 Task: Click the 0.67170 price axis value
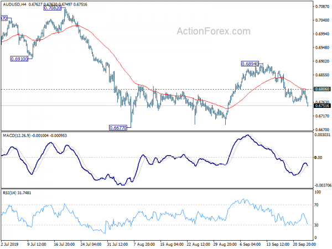(322, 116)
